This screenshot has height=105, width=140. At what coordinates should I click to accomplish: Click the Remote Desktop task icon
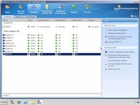coord(106,37)
